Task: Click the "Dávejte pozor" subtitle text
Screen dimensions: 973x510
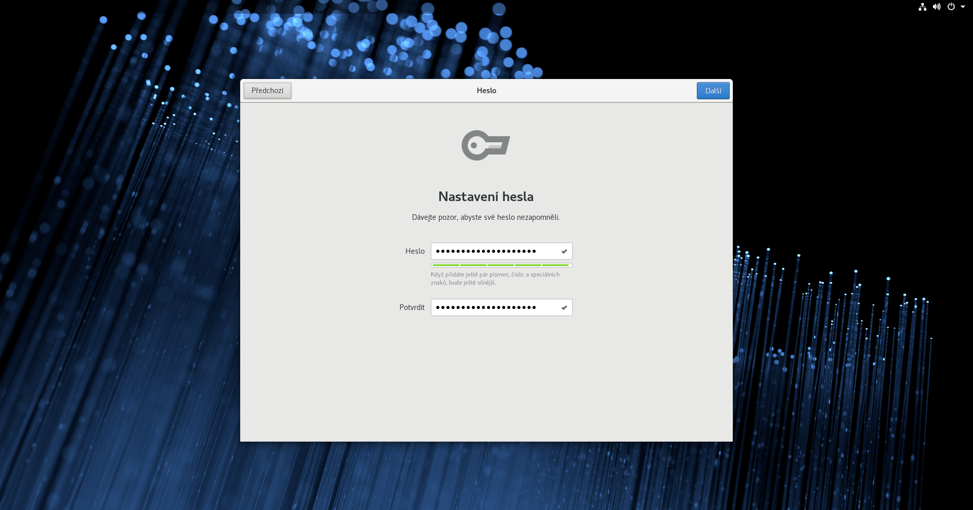Action: 485,217
